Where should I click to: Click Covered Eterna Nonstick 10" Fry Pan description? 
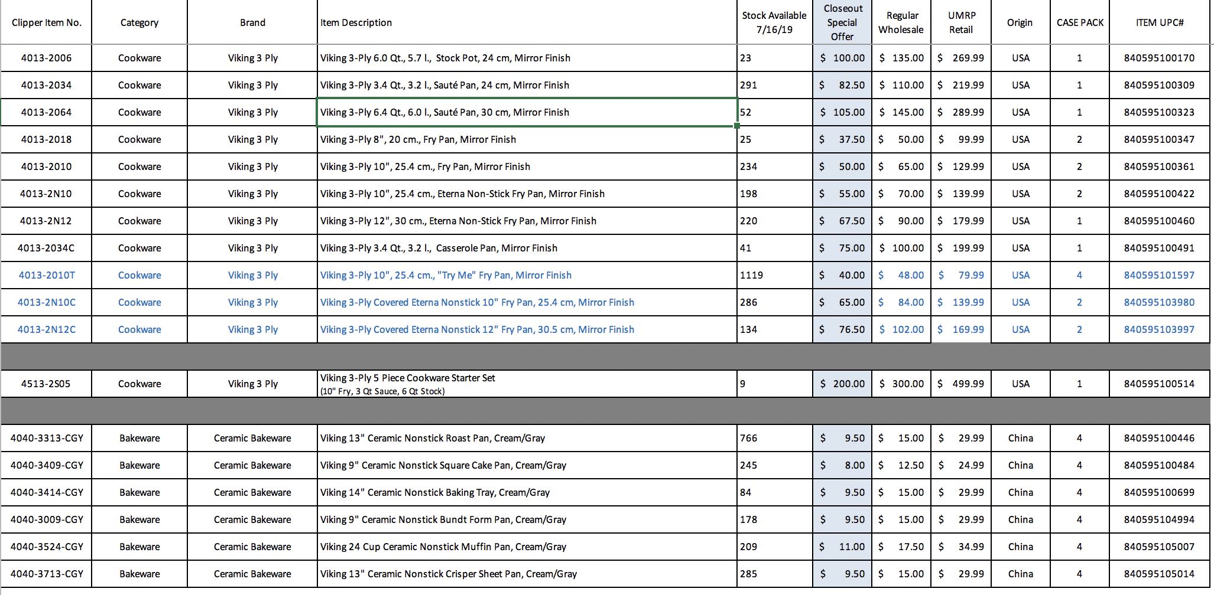(x=527, y=302)
